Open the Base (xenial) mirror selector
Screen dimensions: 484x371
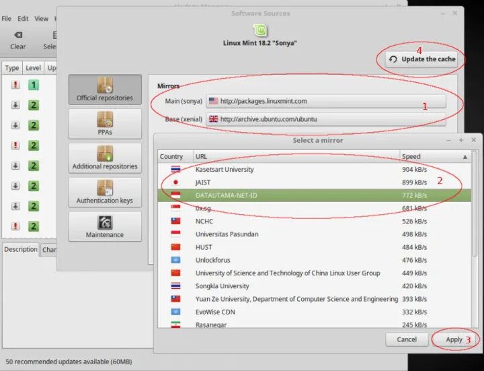click(x=326, y=119)
